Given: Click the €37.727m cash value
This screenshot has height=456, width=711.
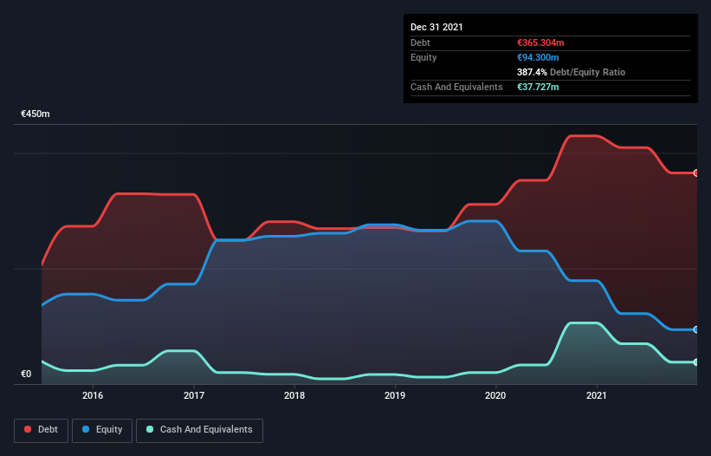Looking at the screenshot, I should 538,87.
